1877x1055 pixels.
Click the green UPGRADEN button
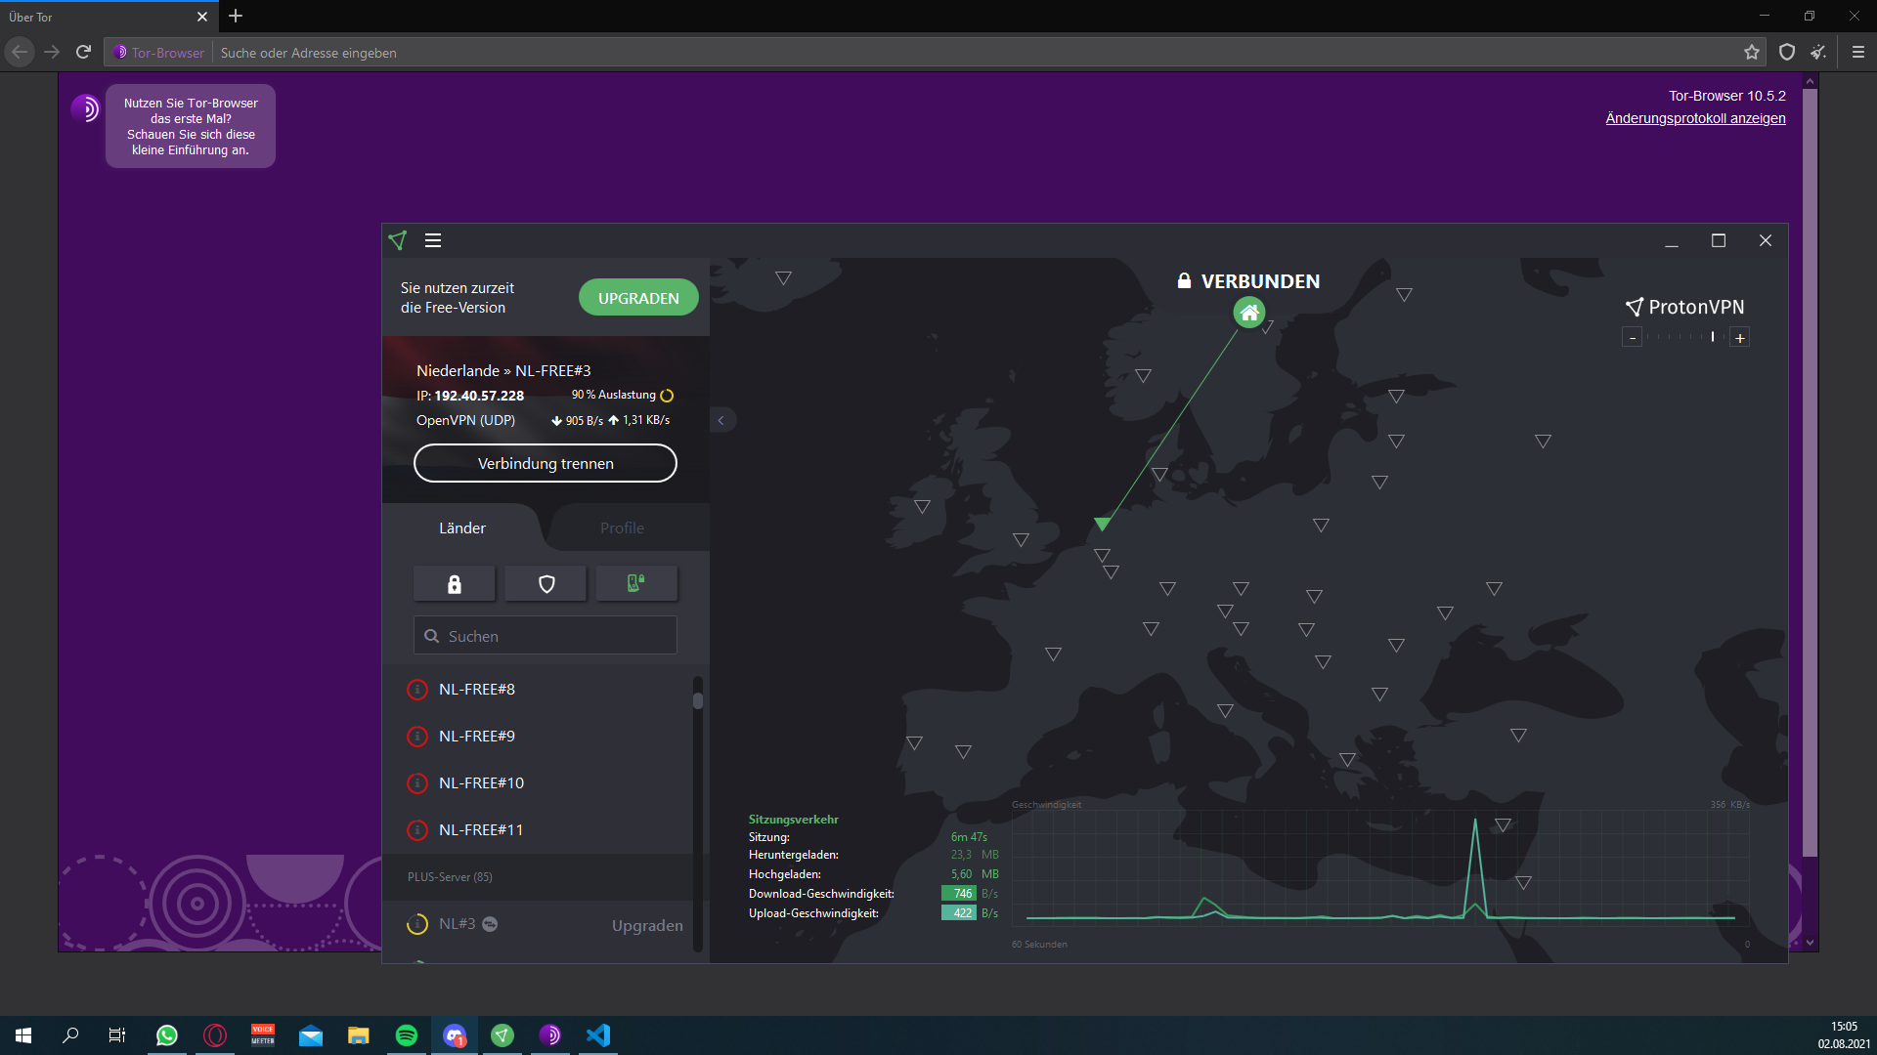[638, 298]
